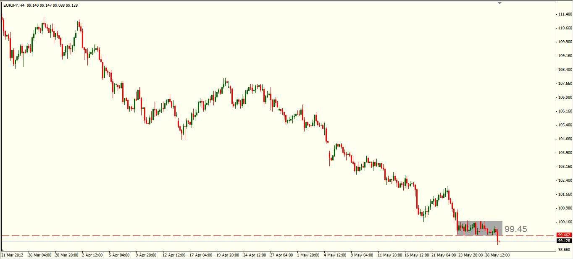Click the 98.660 price scale label
The width and height of the screenshot is (573, 259).
(565, 249)
